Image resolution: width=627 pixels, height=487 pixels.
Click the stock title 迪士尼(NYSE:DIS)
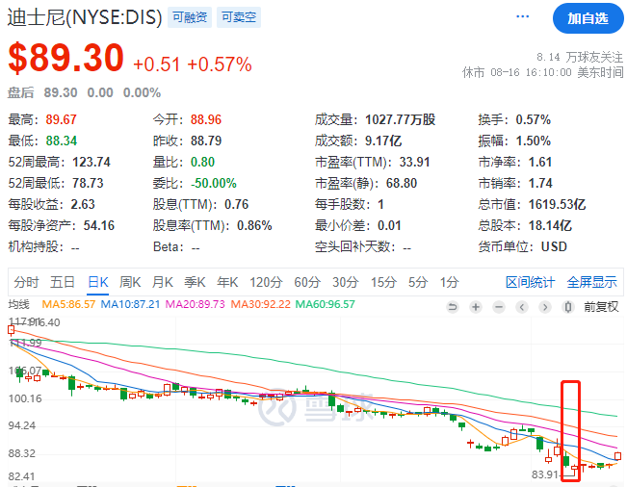pyautogui.click(x=85, y=17)
